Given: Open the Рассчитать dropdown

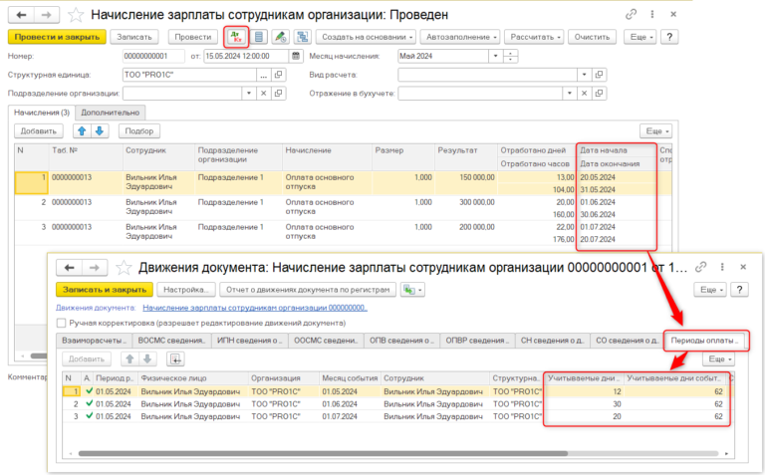Looking at the screenshot, I should [535, 37].
